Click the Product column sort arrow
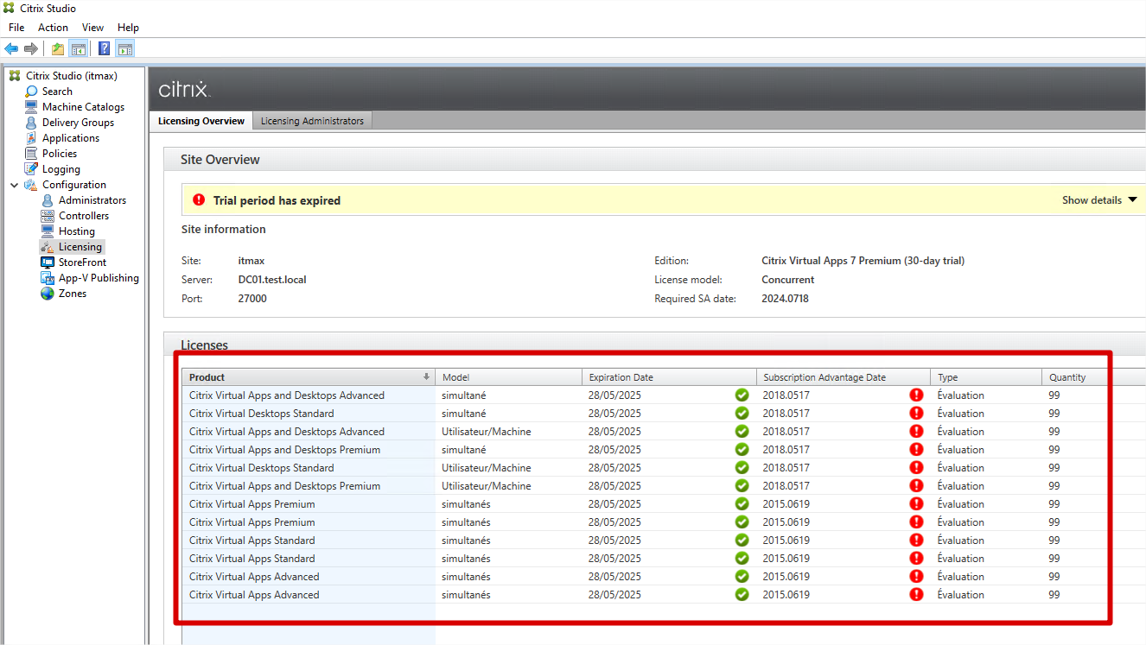The width and height of the screenshot is (1146, 645). (x=426, y=377)
